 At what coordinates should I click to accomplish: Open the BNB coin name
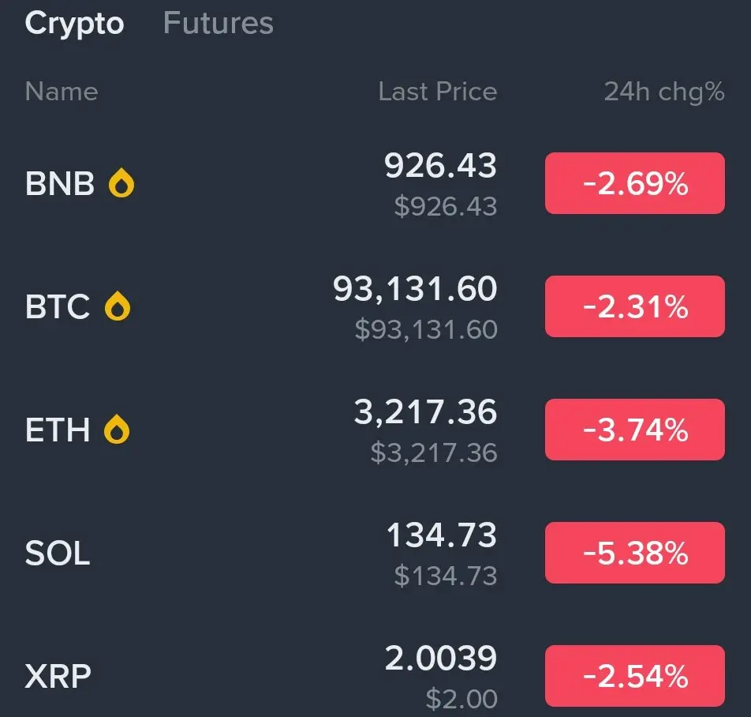coord(59,184)
